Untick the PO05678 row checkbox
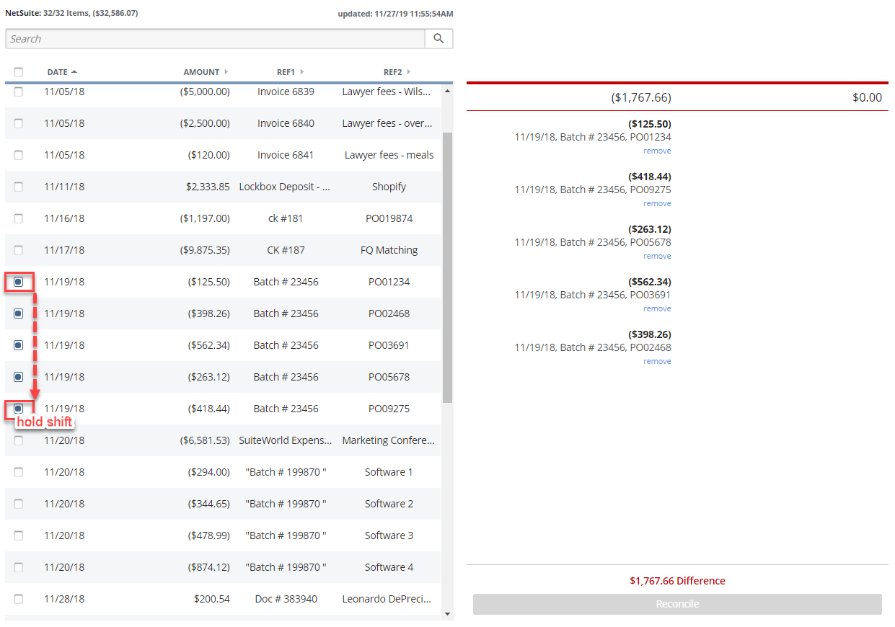The width and height of the screenshot is (895, 627). pos(19,377)
